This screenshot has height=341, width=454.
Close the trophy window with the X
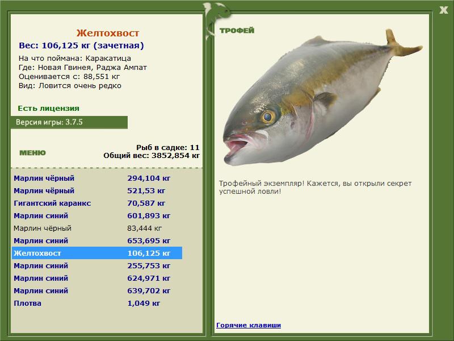[x=443, y=10]
